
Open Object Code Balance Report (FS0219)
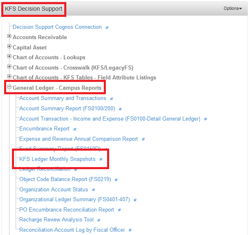(65, 179)
